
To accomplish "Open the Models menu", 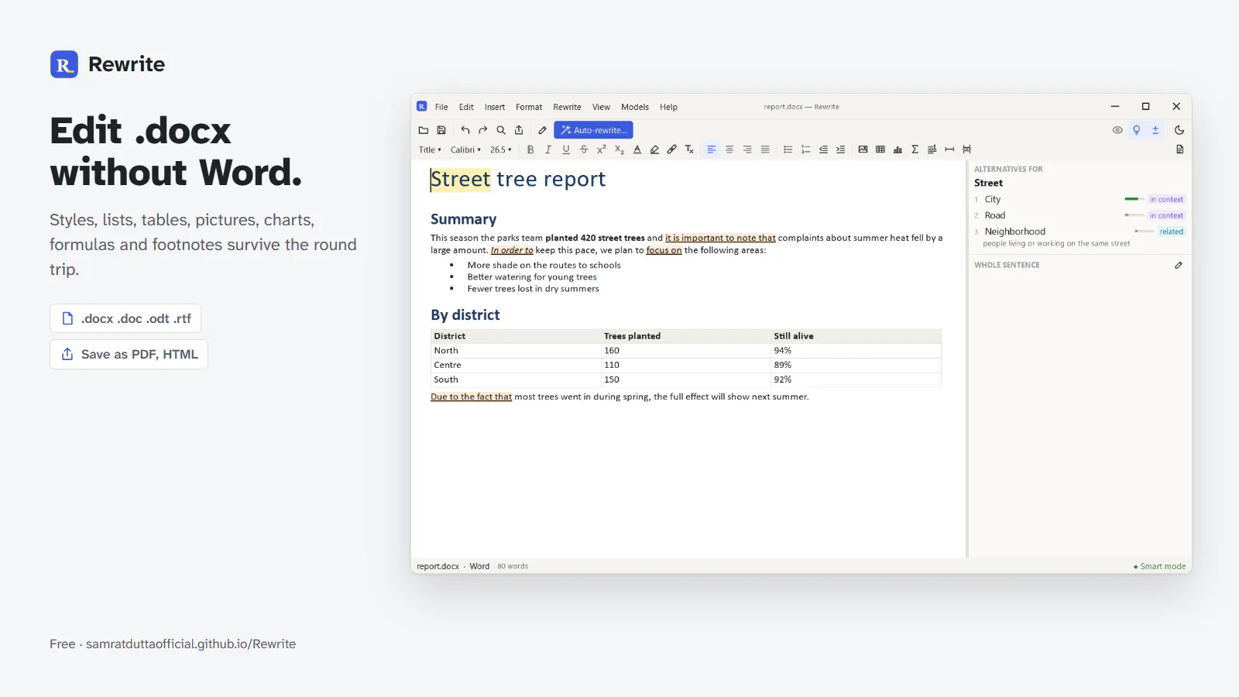I will point(635,107).
